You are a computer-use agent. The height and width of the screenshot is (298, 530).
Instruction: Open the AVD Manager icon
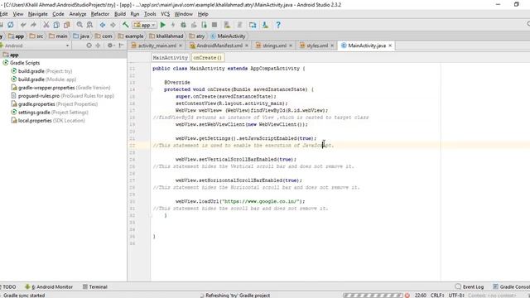coord(227,25)
